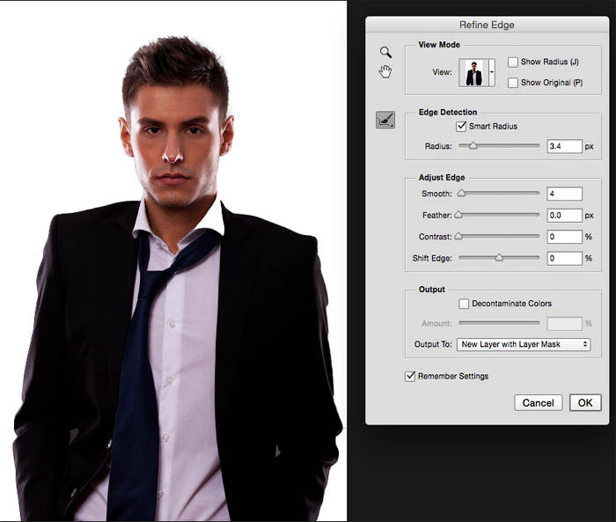The image size is (616, 522).
Task: Adjust the Shift Edge slider handle
Action: 499,258
